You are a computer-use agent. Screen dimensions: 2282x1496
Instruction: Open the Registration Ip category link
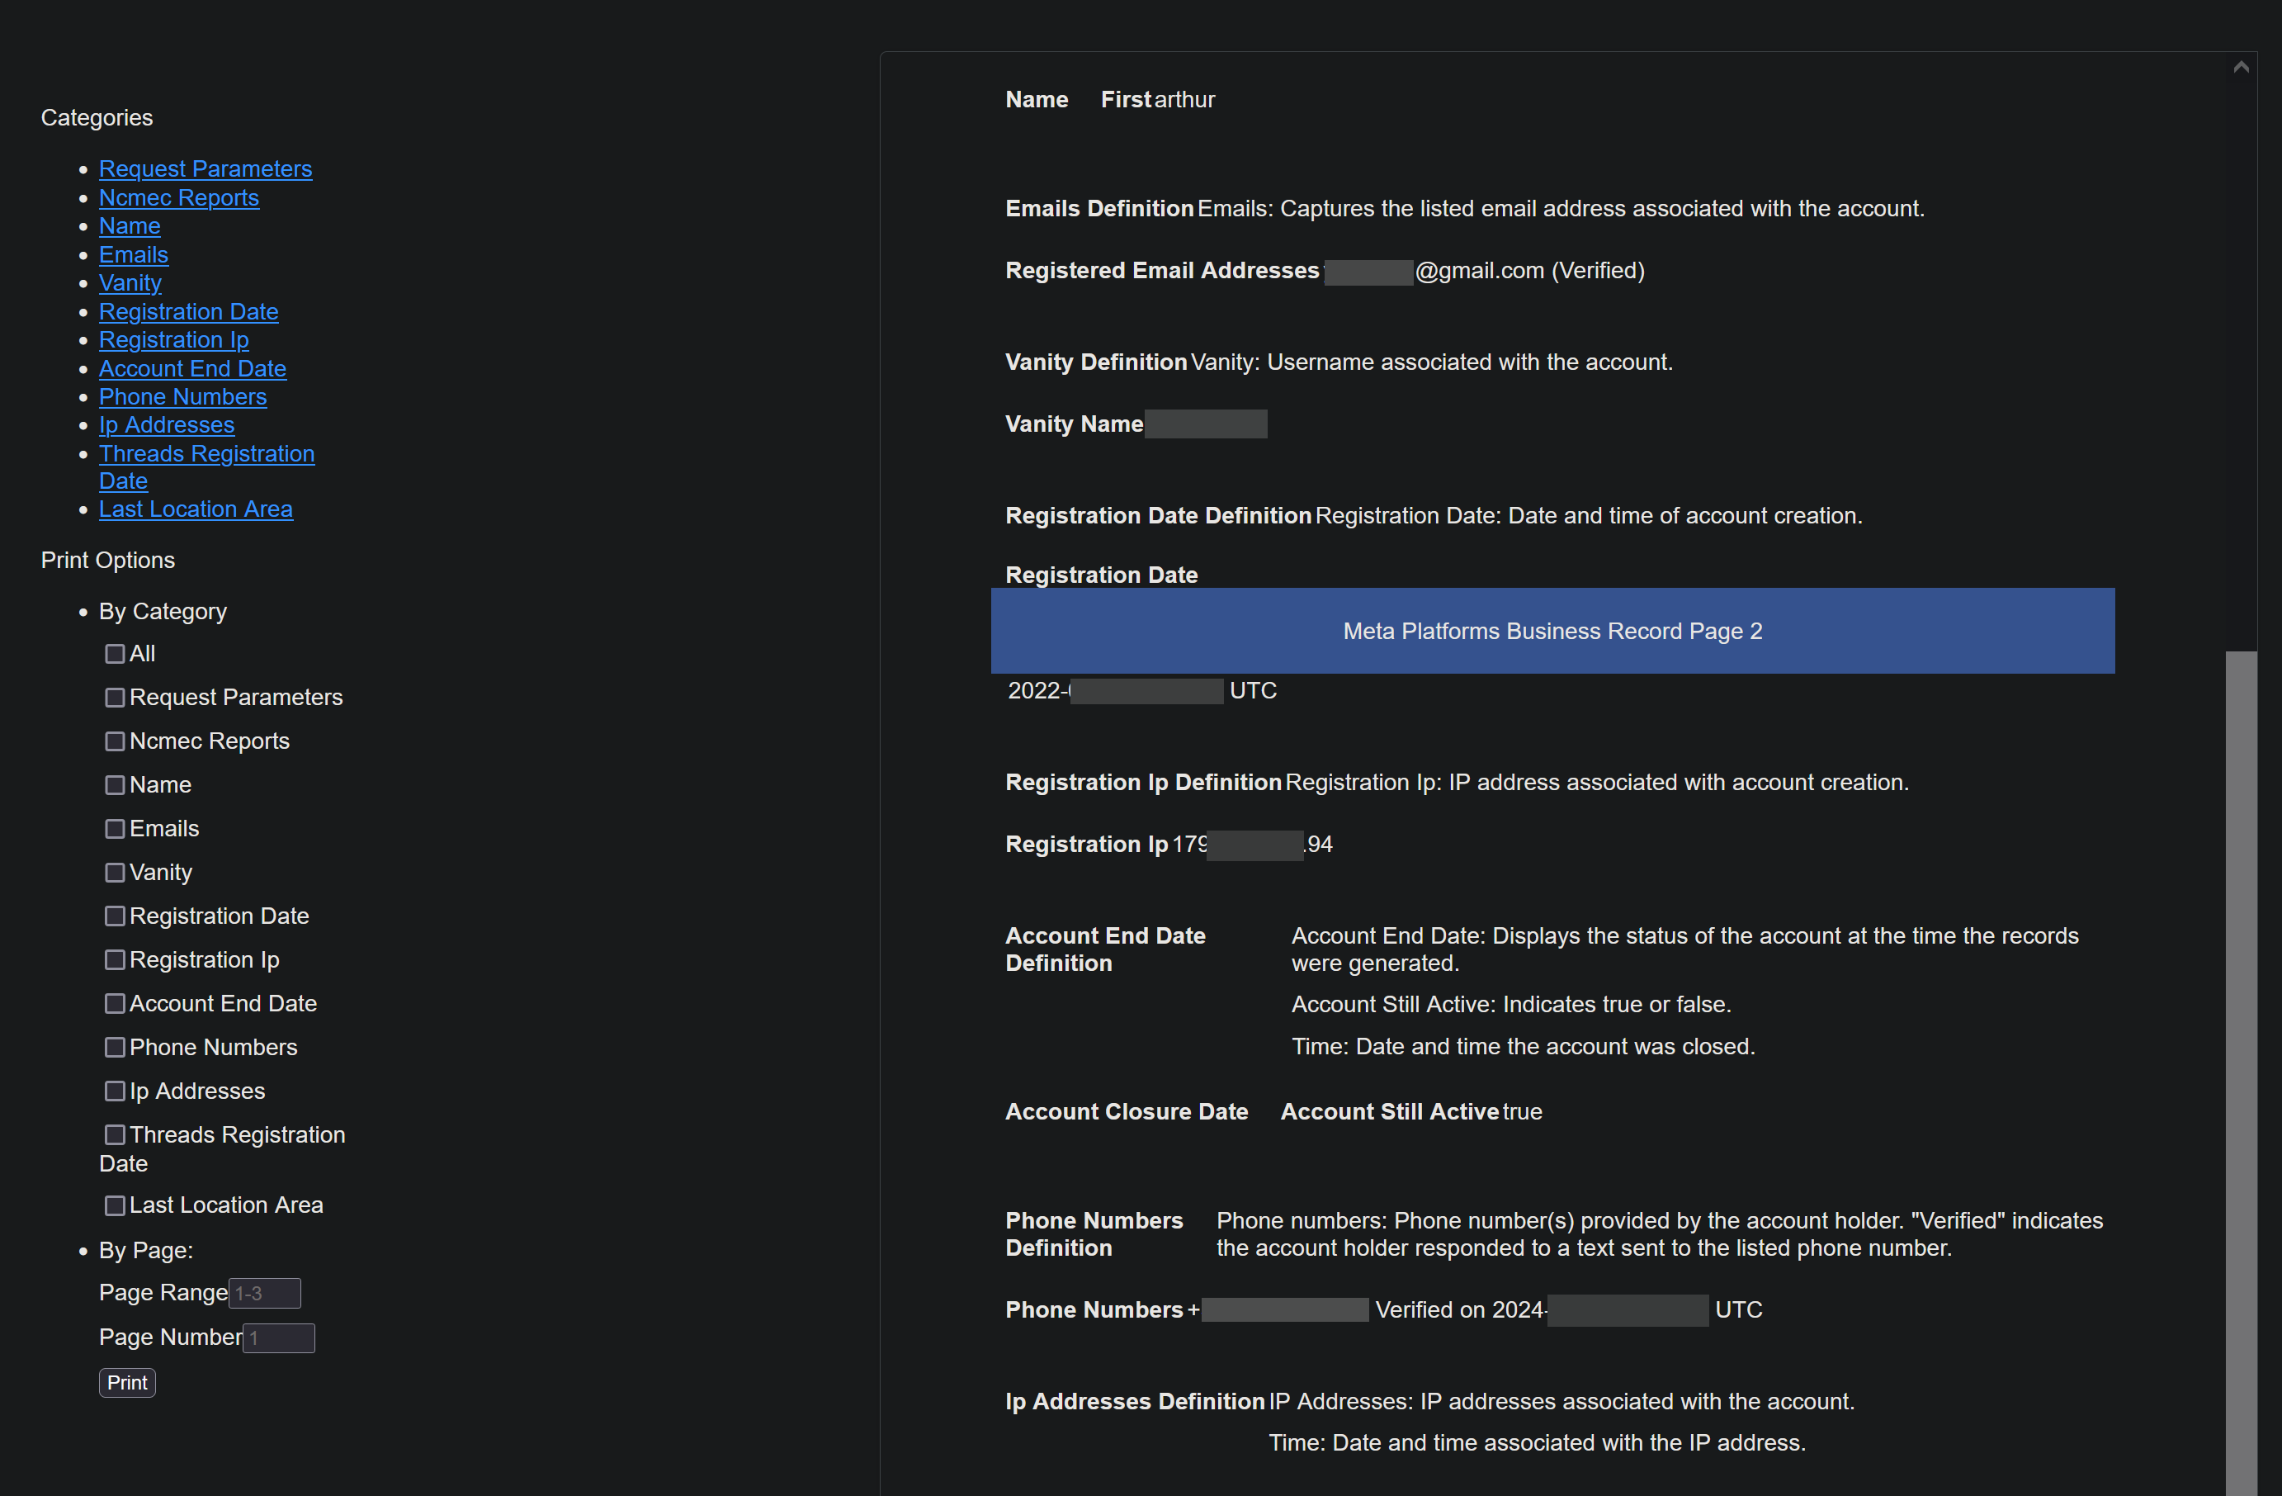(173, 339)
